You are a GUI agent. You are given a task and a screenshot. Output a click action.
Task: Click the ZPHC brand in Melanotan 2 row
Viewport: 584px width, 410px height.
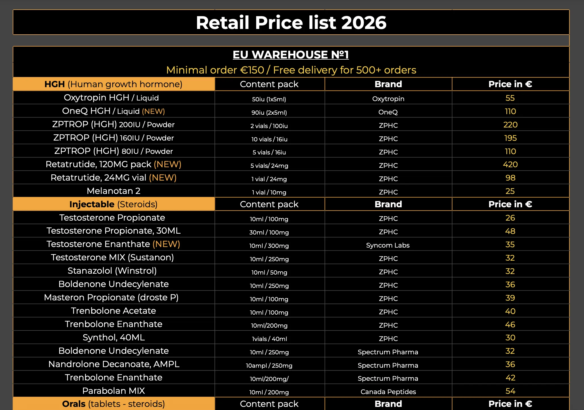388,192
